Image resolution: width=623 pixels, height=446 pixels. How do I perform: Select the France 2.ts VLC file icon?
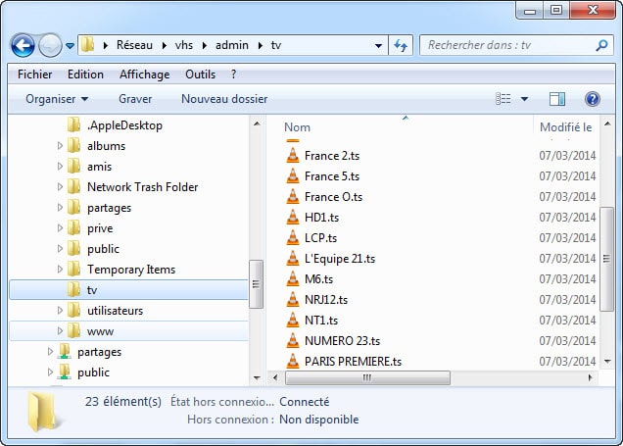293,156
